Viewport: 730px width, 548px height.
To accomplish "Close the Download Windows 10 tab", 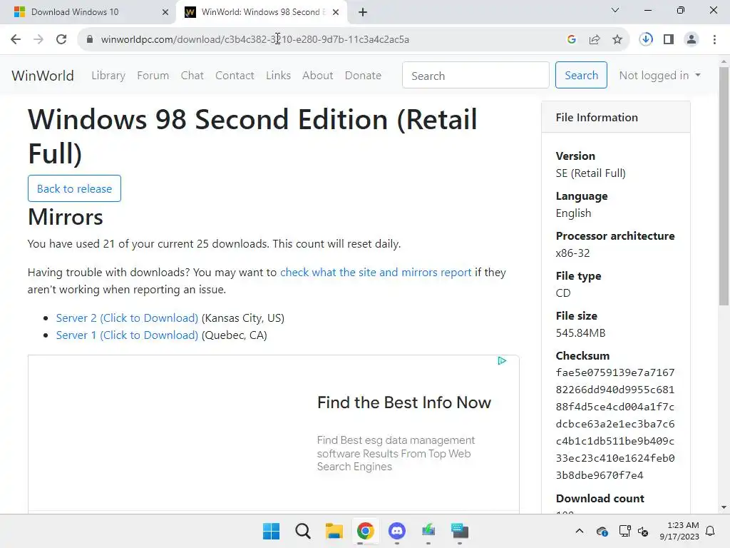I will (165, 12).
